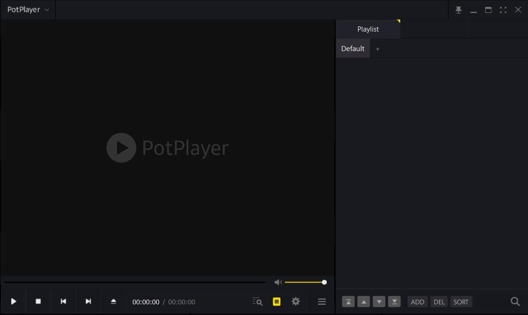Mute audio with the speaker icon

coord(278,282)
